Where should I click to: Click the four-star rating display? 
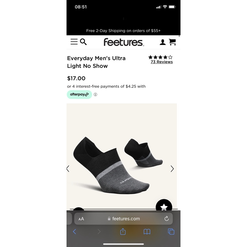click(160, 57)
